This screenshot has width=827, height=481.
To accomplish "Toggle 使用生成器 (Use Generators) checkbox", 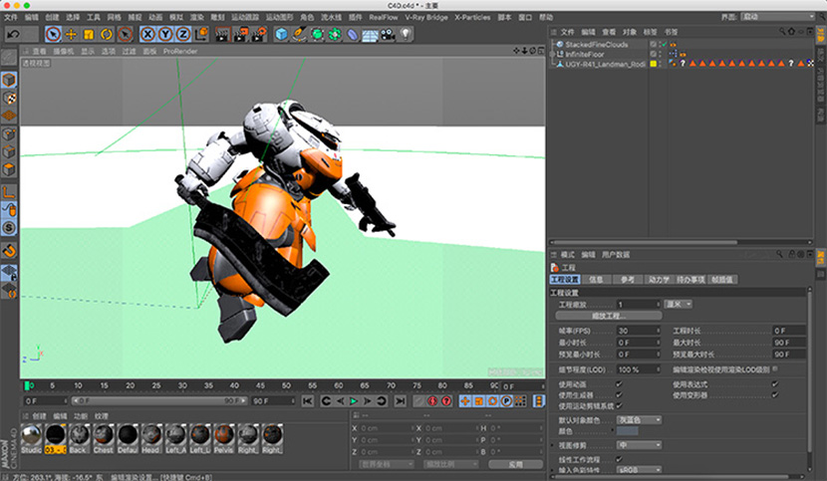I will [x=619, y=394].
